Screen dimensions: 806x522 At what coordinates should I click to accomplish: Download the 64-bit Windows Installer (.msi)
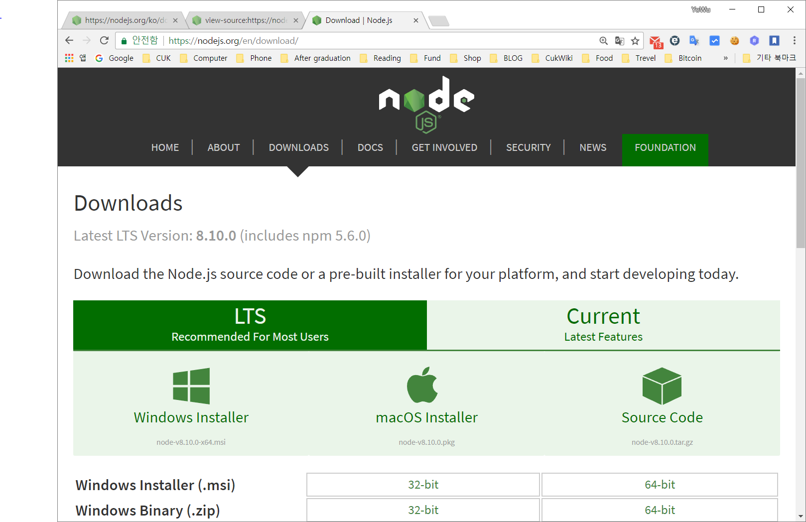pyautogui.click(x=660, y=485)
